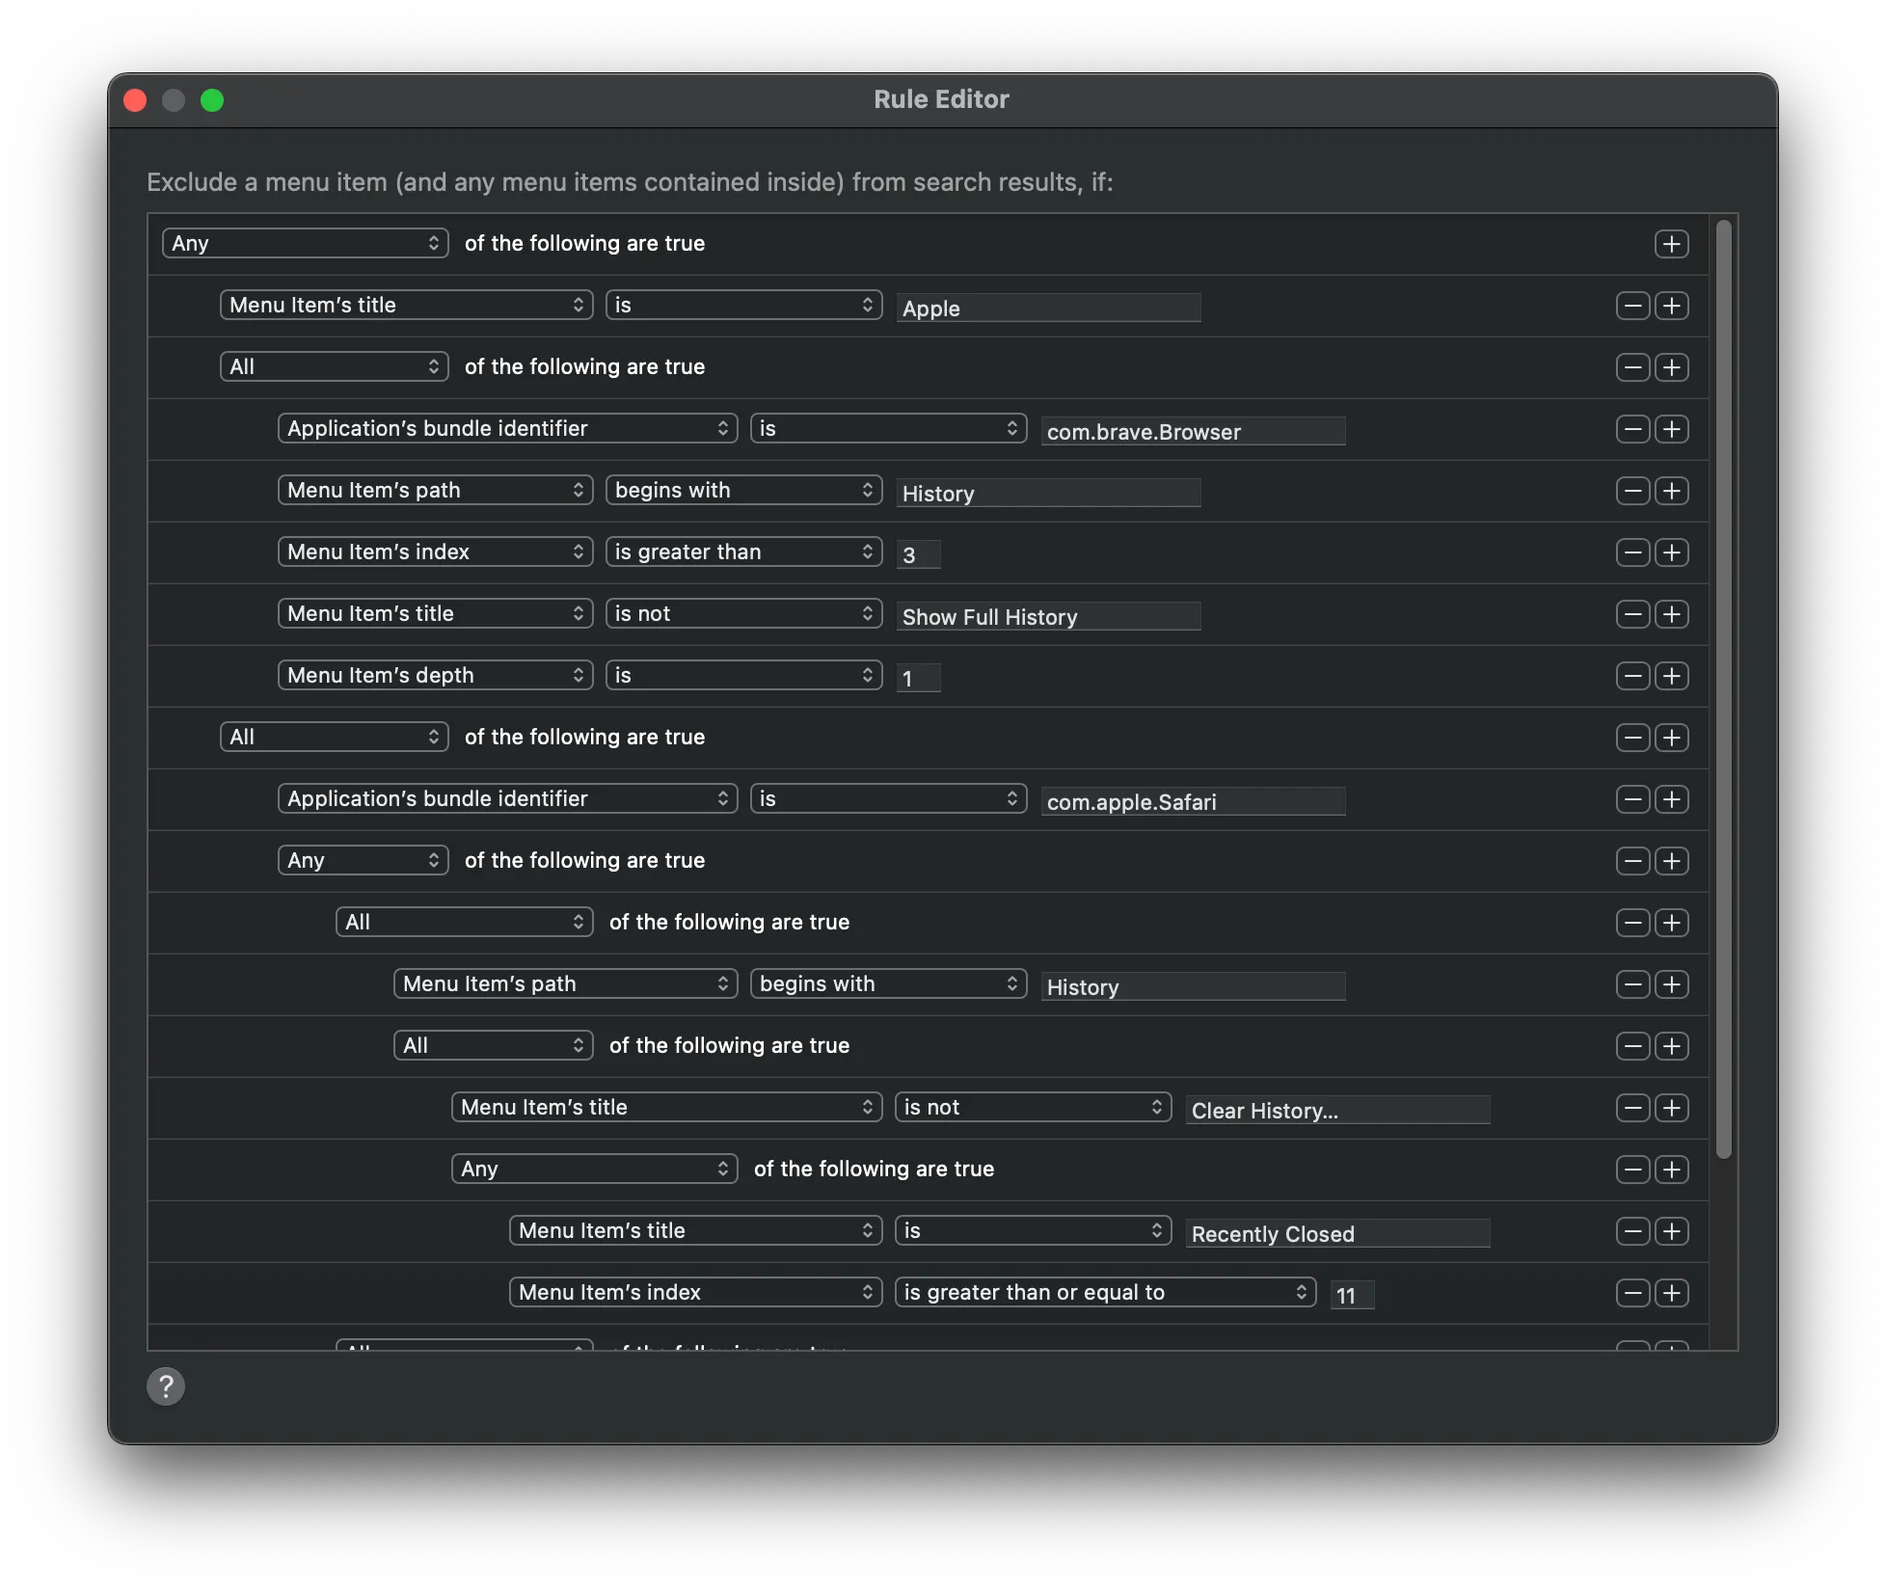Click the Apple value text field
The height and width of the screenshot is (1587, 1886).
[x=1048, y=308]
